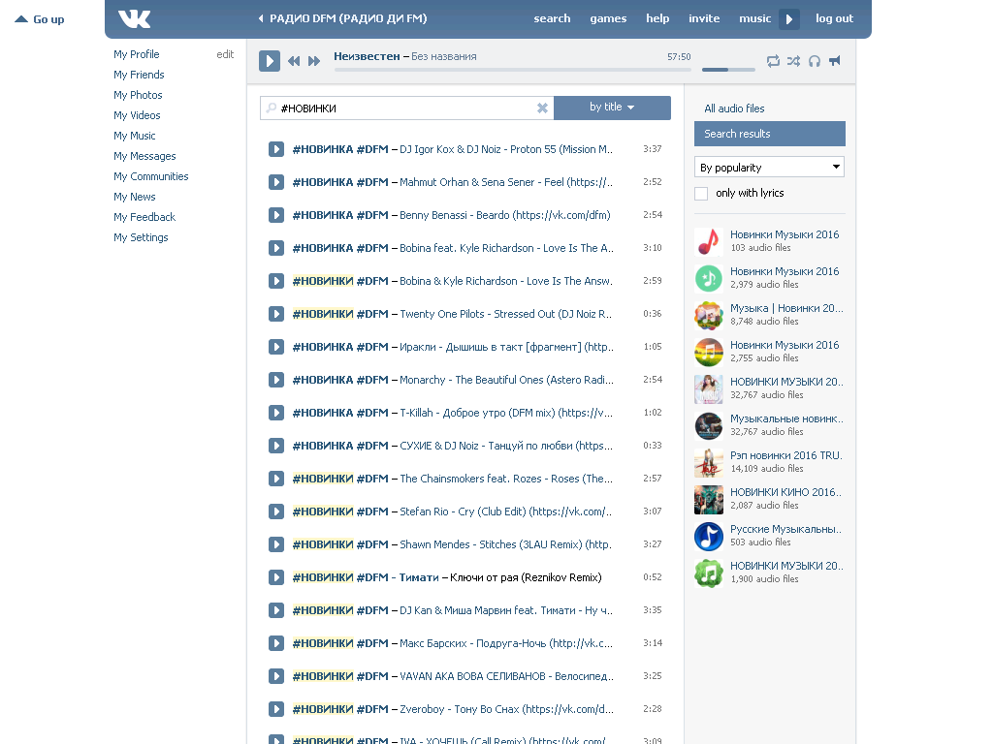Play СУХИЕ & DJ Noiz track
The image size is (993, 744).
pyautogui.click(x=276, y=446)
